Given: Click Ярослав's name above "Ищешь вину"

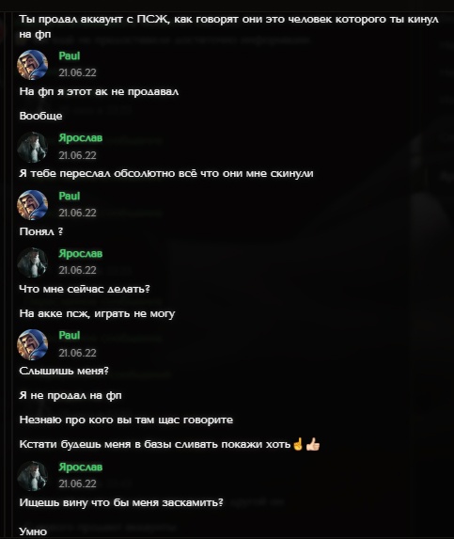Looking at the screenshot, I should (x=80, y=467).
